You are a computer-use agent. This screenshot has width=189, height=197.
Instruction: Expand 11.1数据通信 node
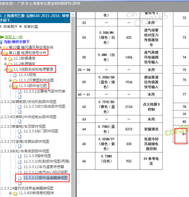tap(5, 59)
